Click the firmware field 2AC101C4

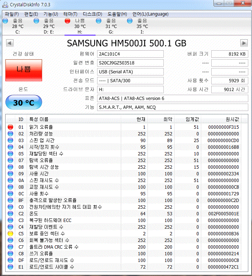[x=130, y=54]
